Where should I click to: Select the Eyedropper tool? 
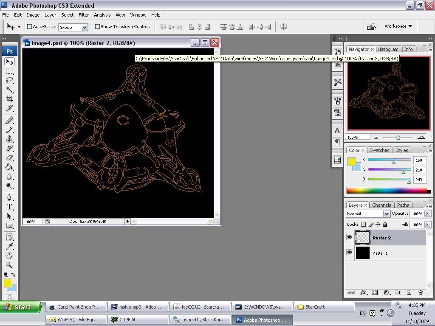pyautogui.click(x=9, y=246)
